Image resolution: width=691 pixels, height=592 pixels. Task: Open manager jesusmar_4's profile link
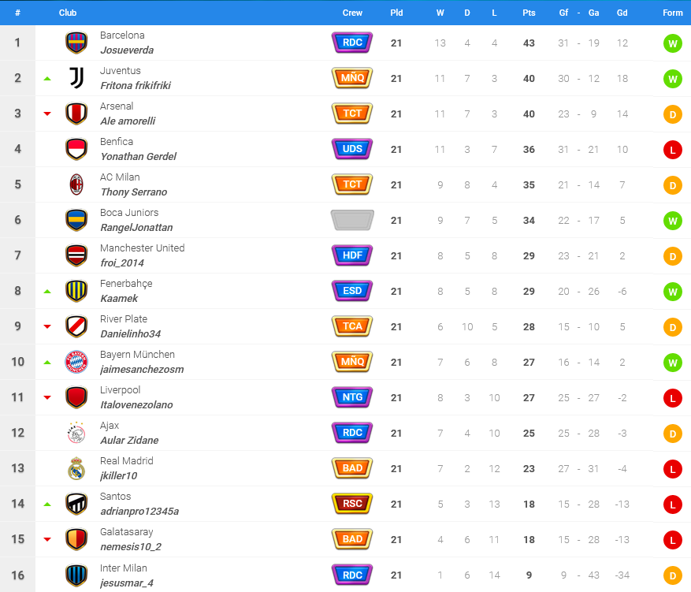point(127,583)
